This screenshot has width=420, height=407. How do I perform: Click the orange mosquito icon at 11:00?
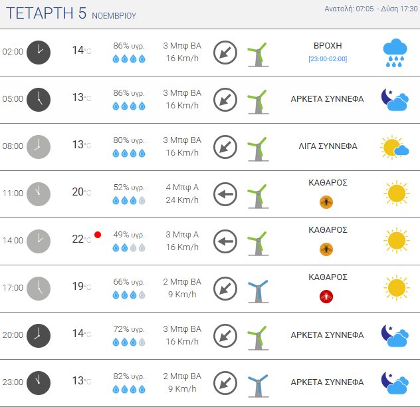327,202
